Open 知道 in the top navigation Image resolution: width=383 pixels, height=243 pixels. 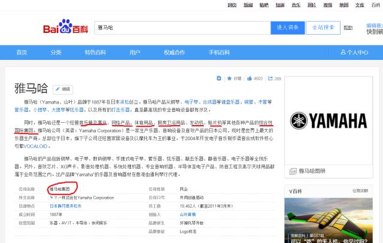[x=280, y=5]
